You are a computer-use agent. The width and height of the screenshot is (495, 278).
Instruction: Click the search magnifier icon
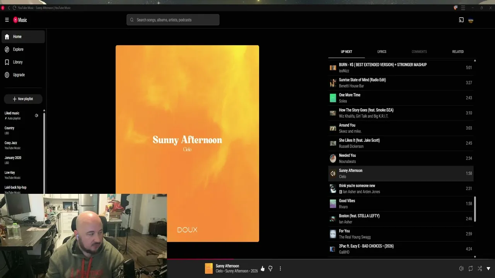(x=131, y=20)
